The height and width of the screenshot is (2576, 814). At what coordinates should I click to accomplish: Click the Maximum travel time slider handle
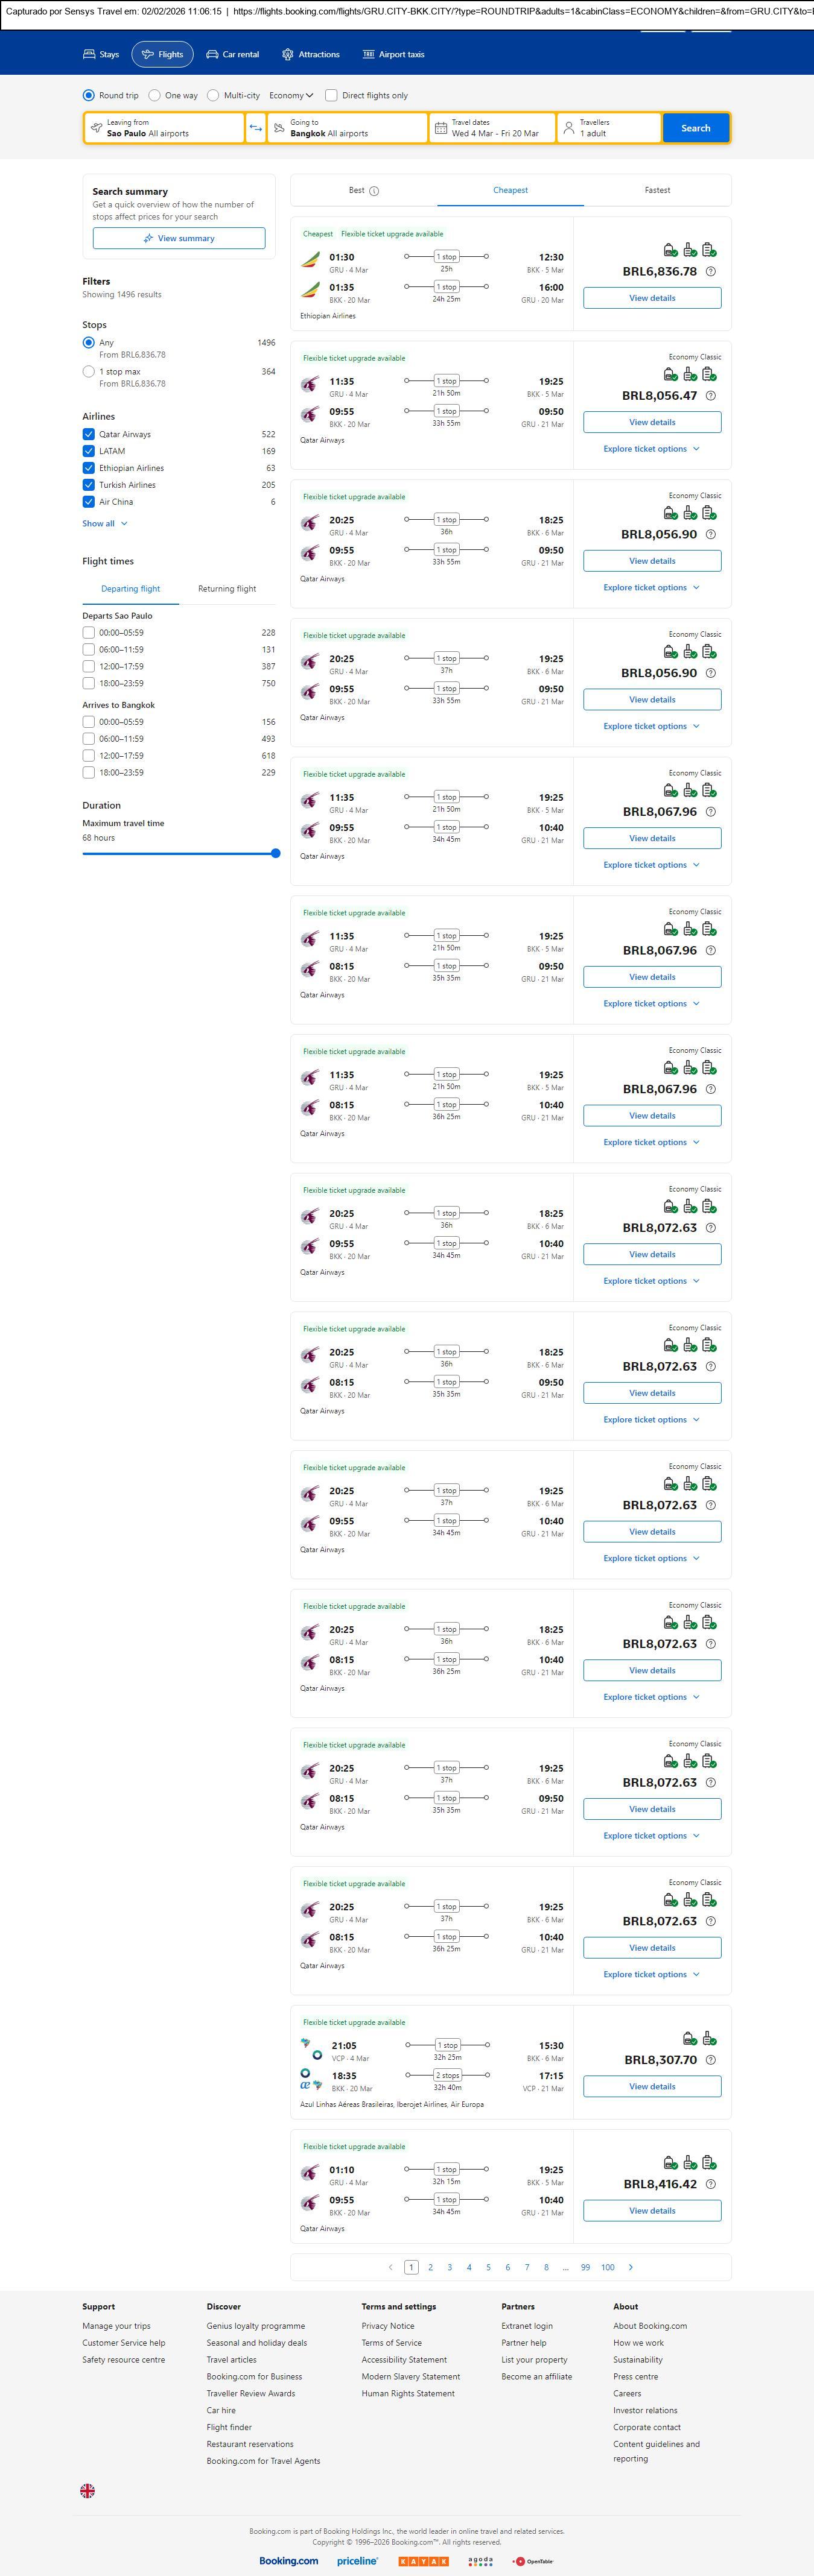click(275, 854)
